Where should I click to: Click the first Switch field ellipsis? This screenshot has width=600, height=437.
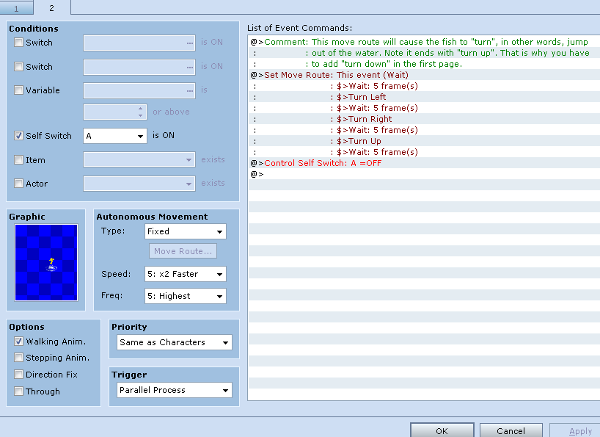tap(190, 43)
